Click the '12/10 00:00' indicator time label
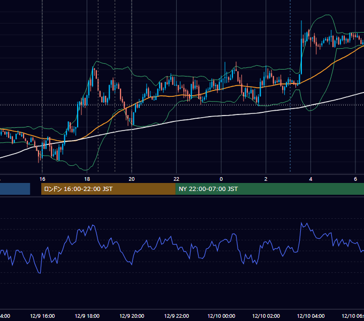Image resolution: width=364 pixels, height=321 pixels. pyautogui.click(x=221, y=316)
